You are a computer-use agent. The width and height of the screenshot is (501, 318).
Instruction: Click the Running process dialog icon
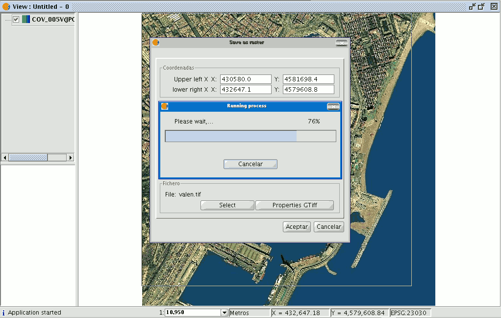(x=165, y=106)
